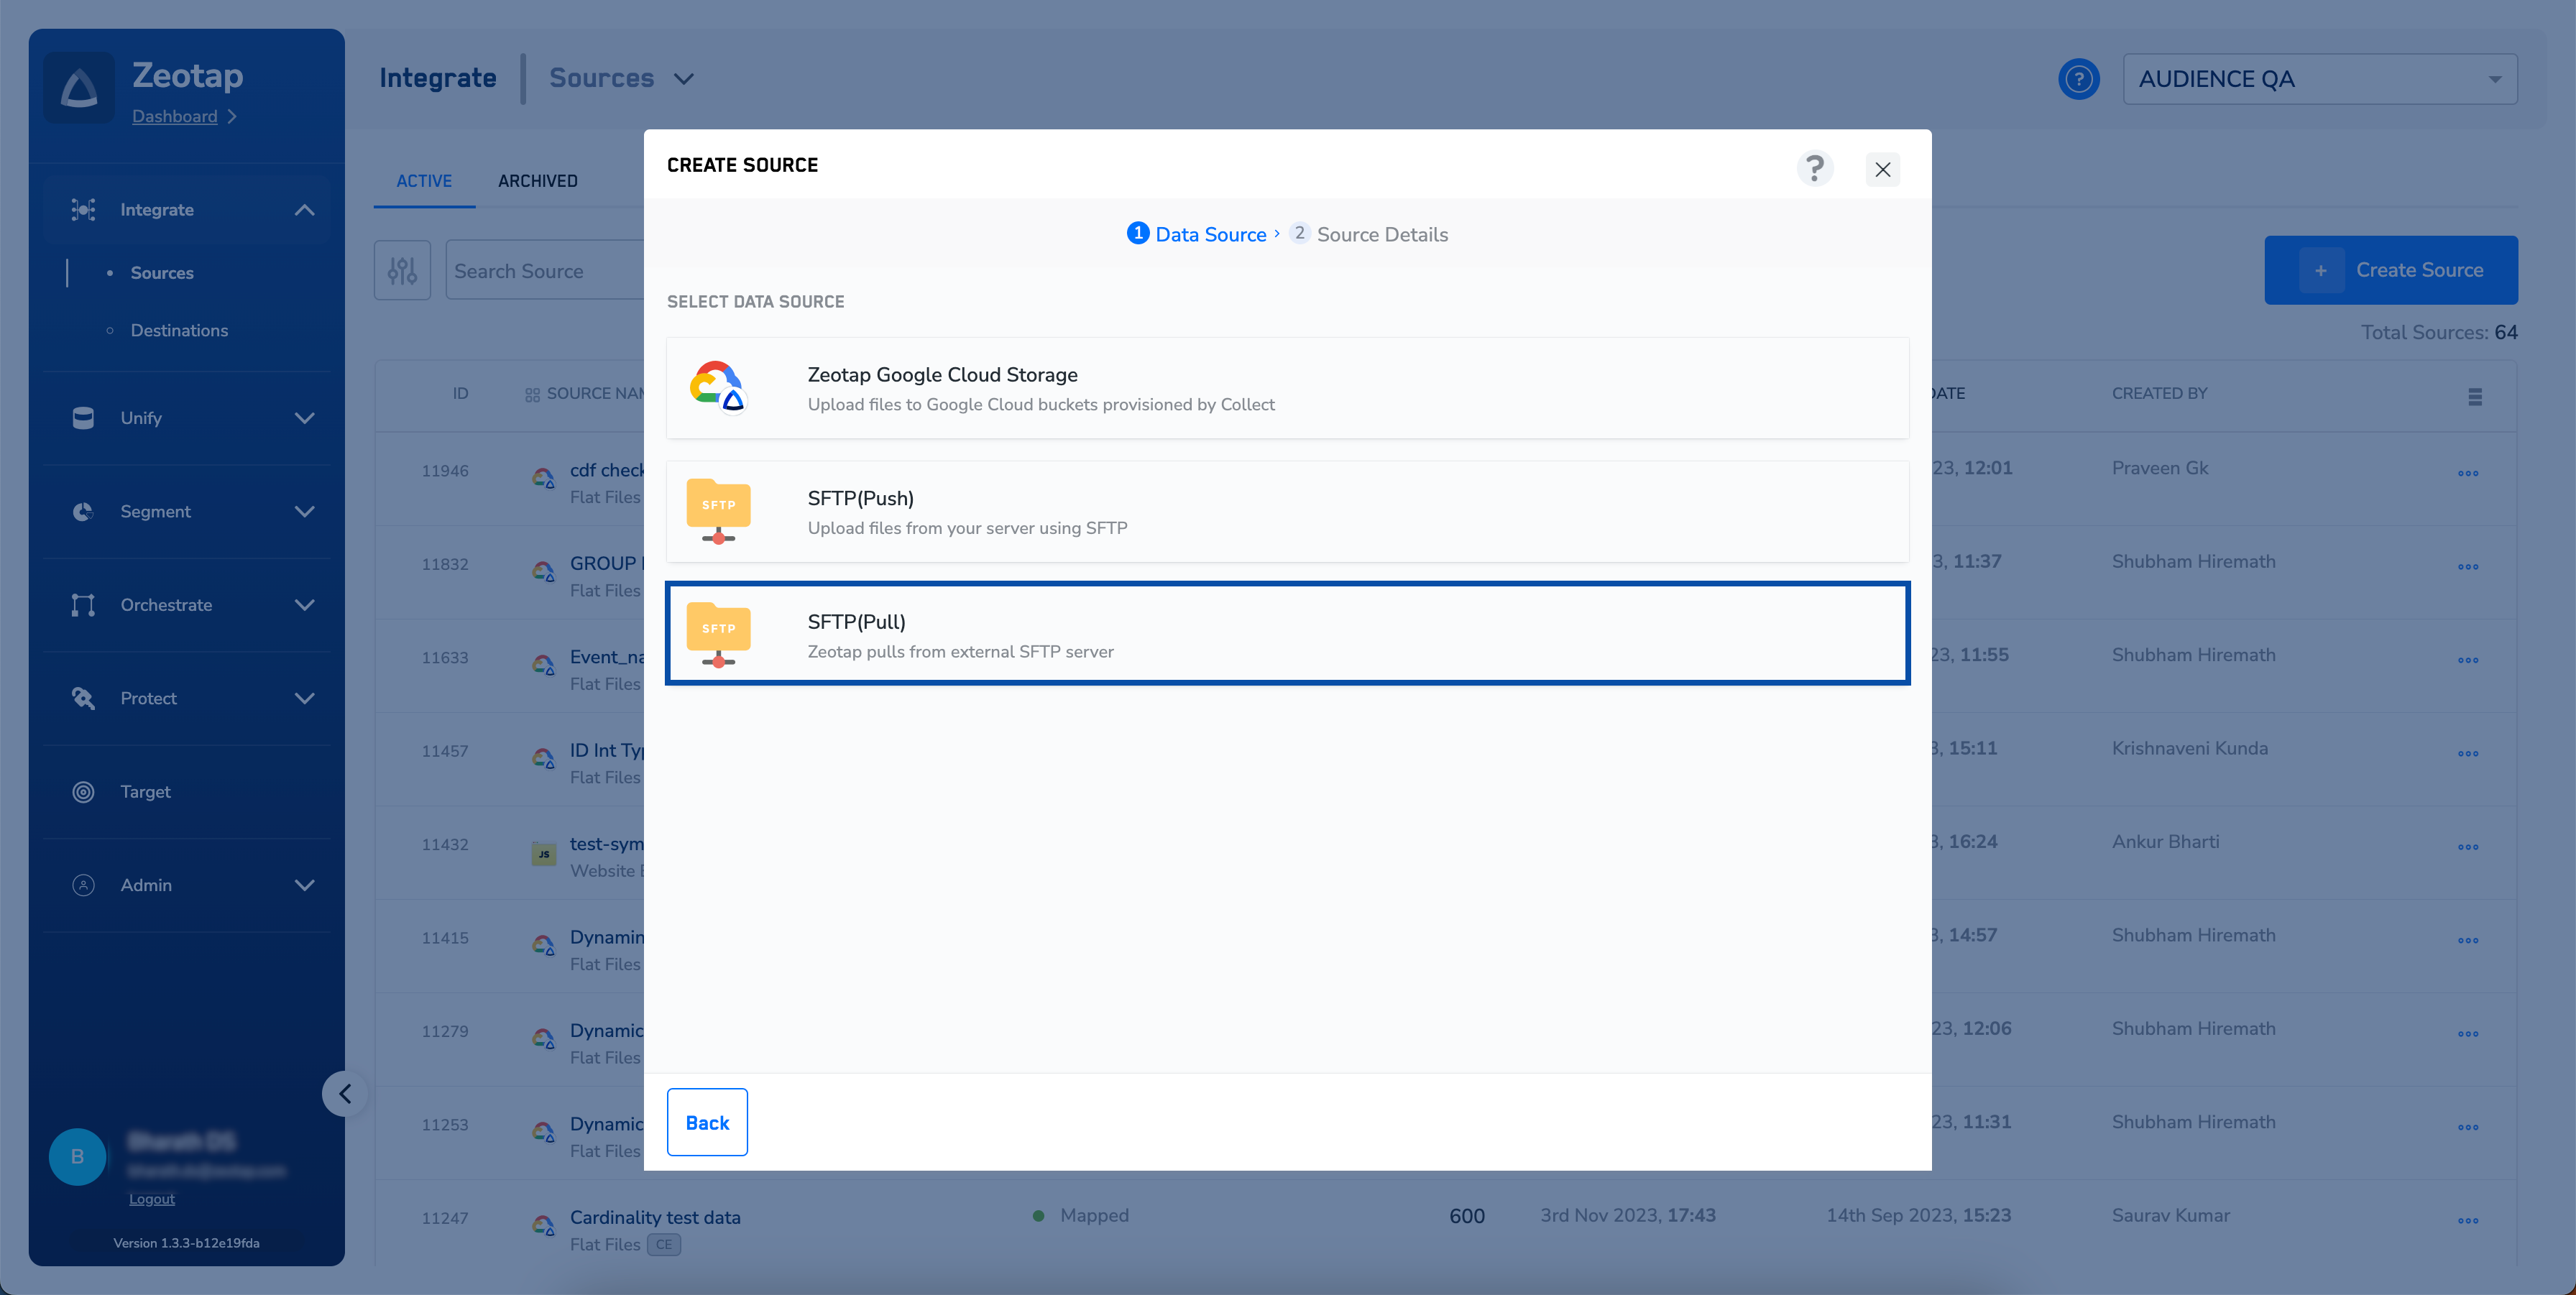
Task: Open the AUDIENCE QA organization dropdown
Action: pyautogui.click(x=2319, y=79)
